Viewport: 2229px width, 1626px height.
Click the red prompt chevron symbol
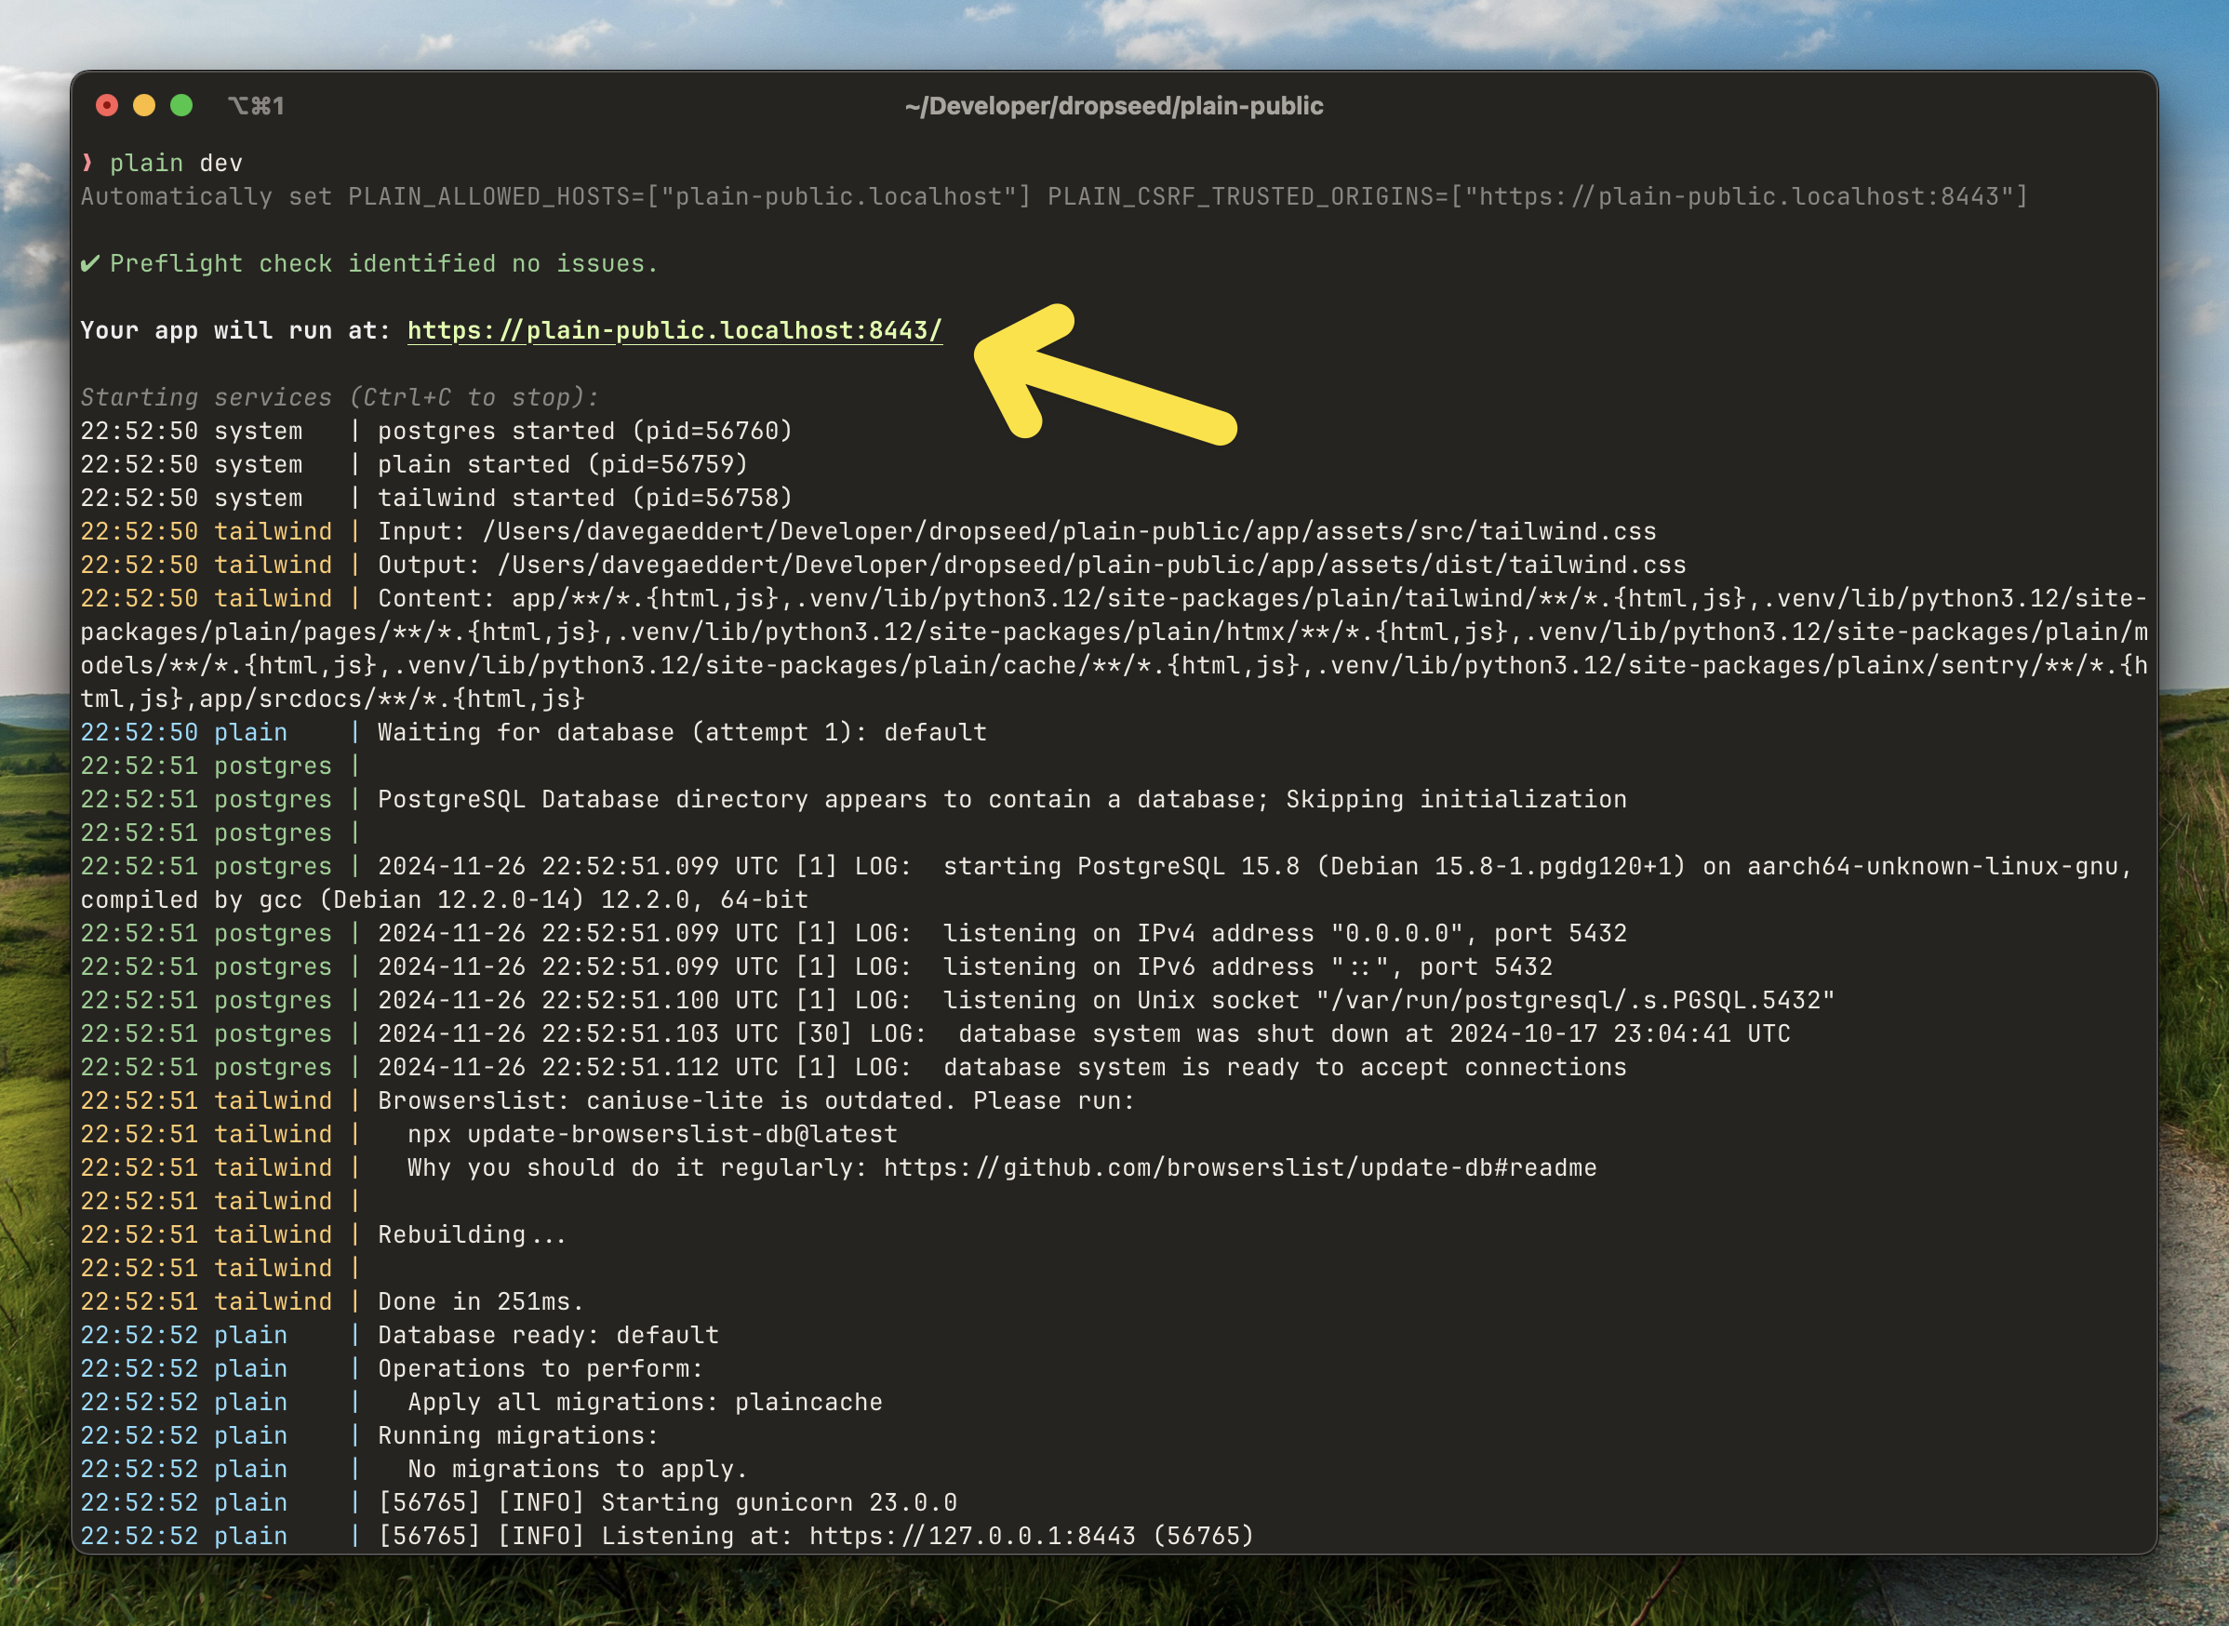87,163
